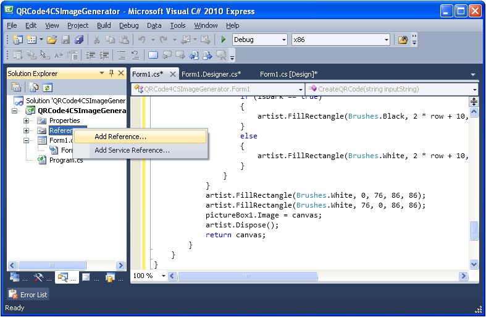The image size is (486, 317).
Task: Choose Add Reference... from context menu
Action: click(120, 137)
